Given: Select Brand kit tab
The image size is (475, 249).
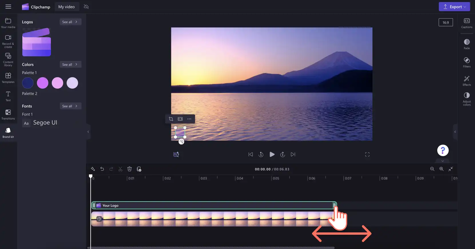Looking at the screenshot, I should pos(8,133).
